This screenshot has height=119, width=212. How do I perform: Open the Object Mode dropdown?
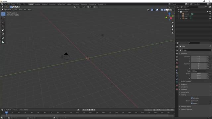[7, 10]
